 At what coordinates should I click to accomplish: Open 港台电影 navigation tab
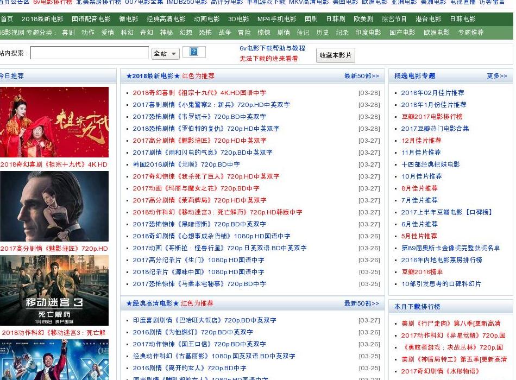[x=428, y=19]
